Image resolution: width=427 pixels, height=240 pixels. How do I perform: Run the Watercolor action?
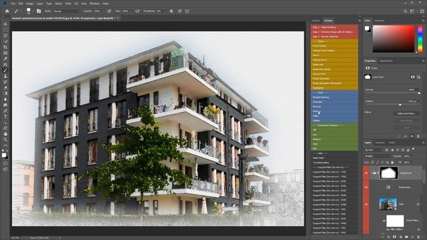[334, 65]
